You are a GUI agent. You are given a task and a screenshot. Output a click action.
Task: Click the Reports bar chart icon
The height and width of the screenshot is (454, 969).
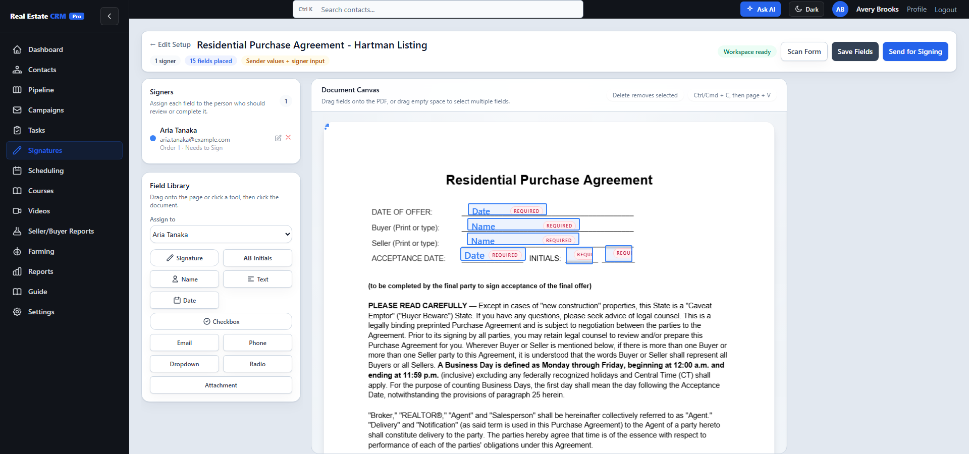click(x=17, y=271)
